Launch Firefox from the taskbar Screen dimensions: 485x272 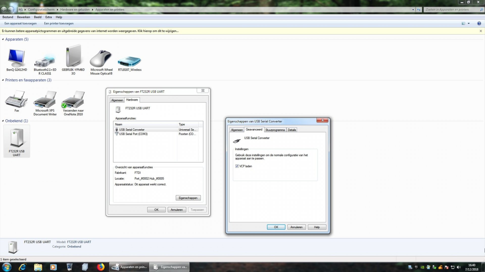tap(101, 267)
